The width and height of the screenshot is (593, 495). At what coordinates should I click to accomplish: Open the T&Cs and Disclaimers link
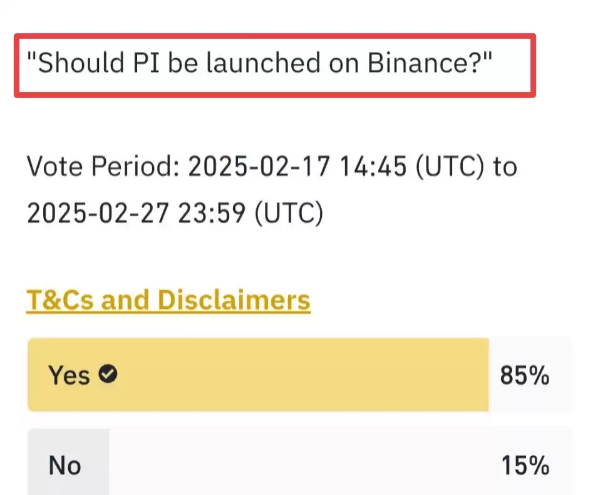pyautogui.click(x=168, y=300)
